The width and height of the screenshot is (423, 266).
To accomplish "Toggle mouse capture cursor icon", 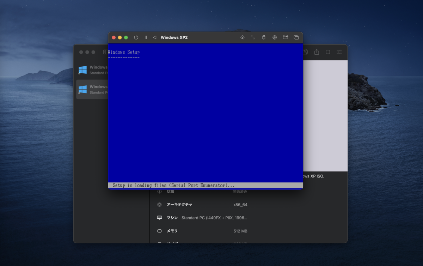I will click(x=243, y=37).
